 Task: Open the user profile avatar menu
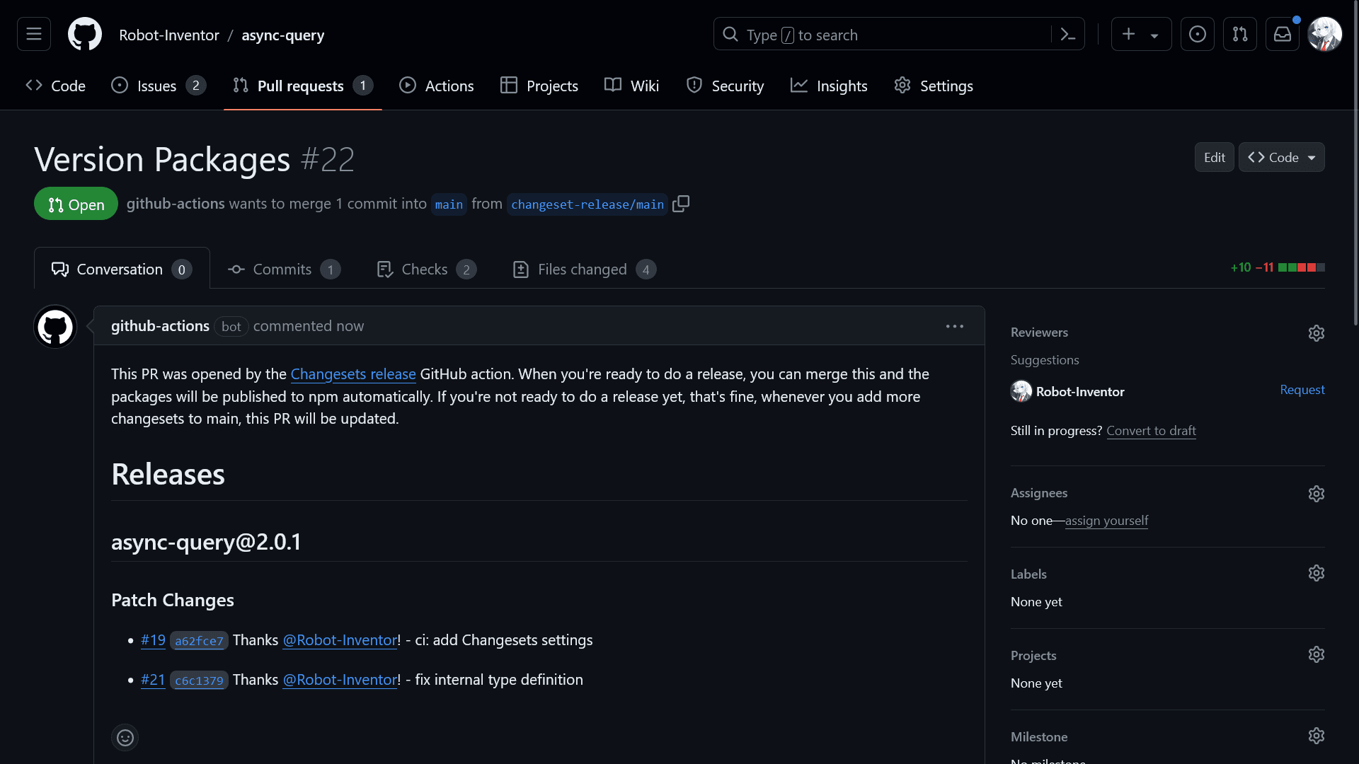[1325, 34]
